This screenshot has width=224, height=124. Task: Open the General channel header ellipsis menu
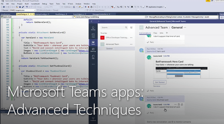tap(185, 28)
